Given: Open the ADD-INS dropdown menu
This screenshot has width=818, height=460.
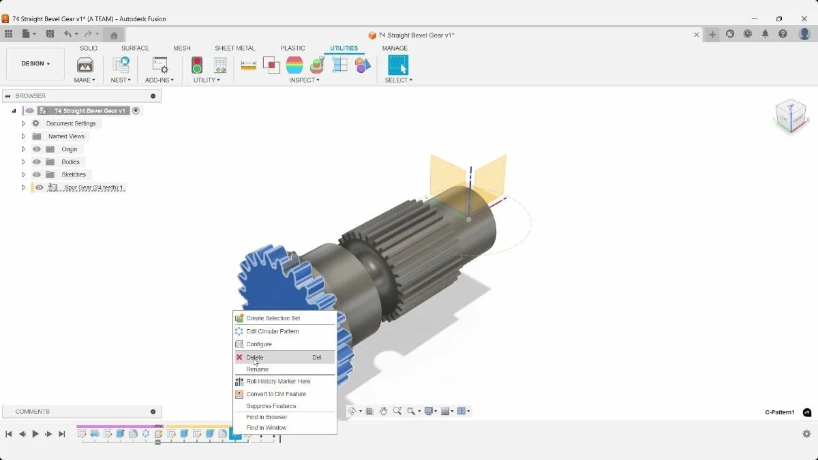Looking at the screenshot, I should [160, 80].
